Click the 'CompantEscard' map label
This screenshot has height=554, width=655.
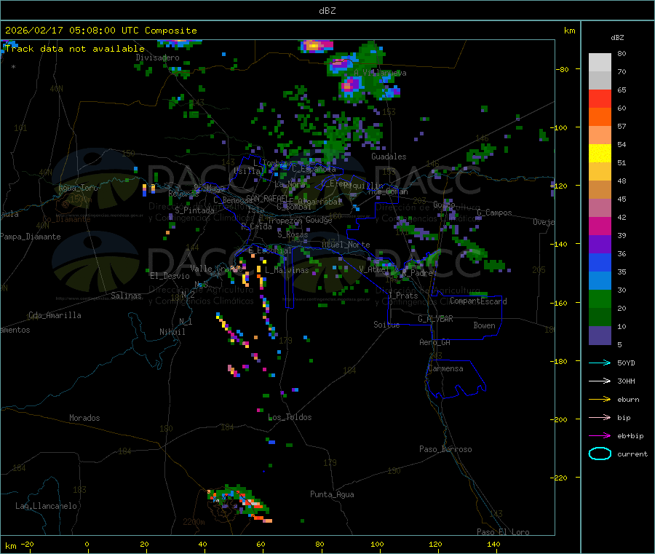coord(479,301)
